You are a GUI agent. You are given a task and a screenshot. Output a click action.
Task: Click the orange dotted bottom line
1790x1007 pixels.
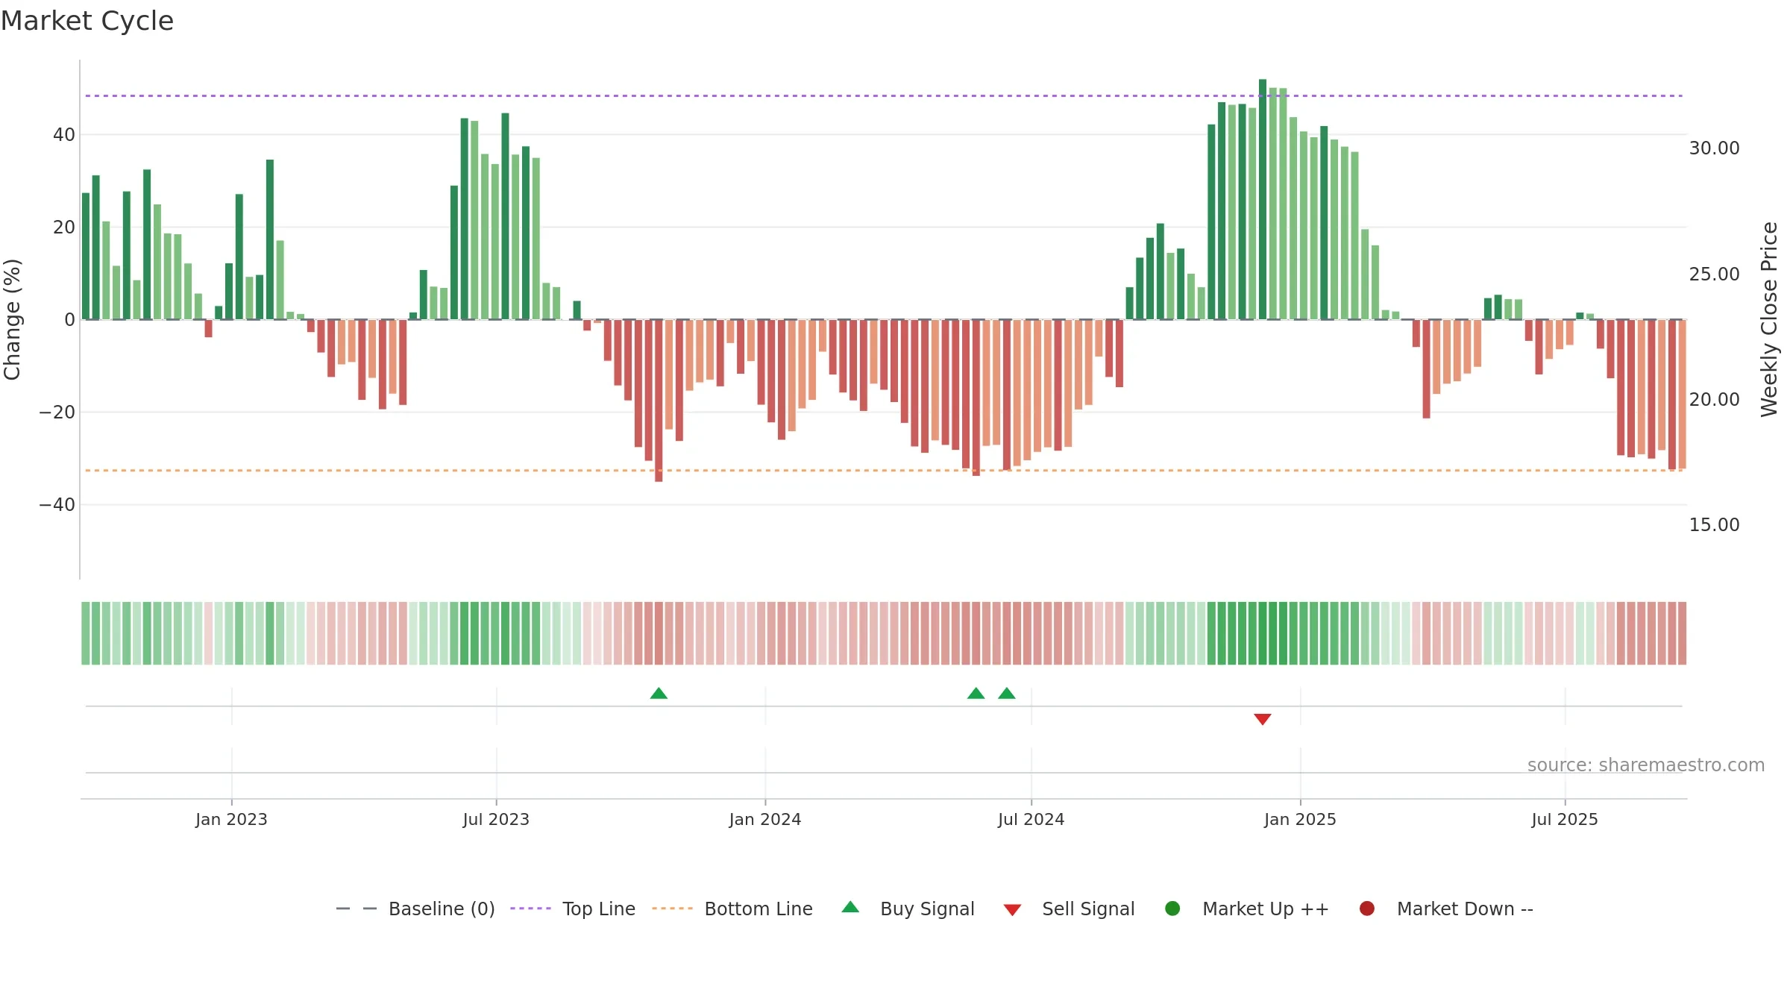coord(884,470)
